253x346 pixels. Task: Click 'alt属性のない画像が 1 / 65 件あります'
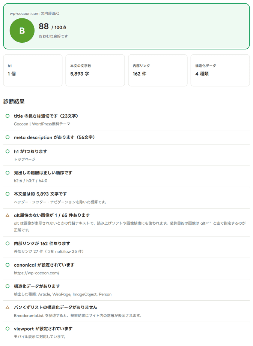(x=52, y=215)
